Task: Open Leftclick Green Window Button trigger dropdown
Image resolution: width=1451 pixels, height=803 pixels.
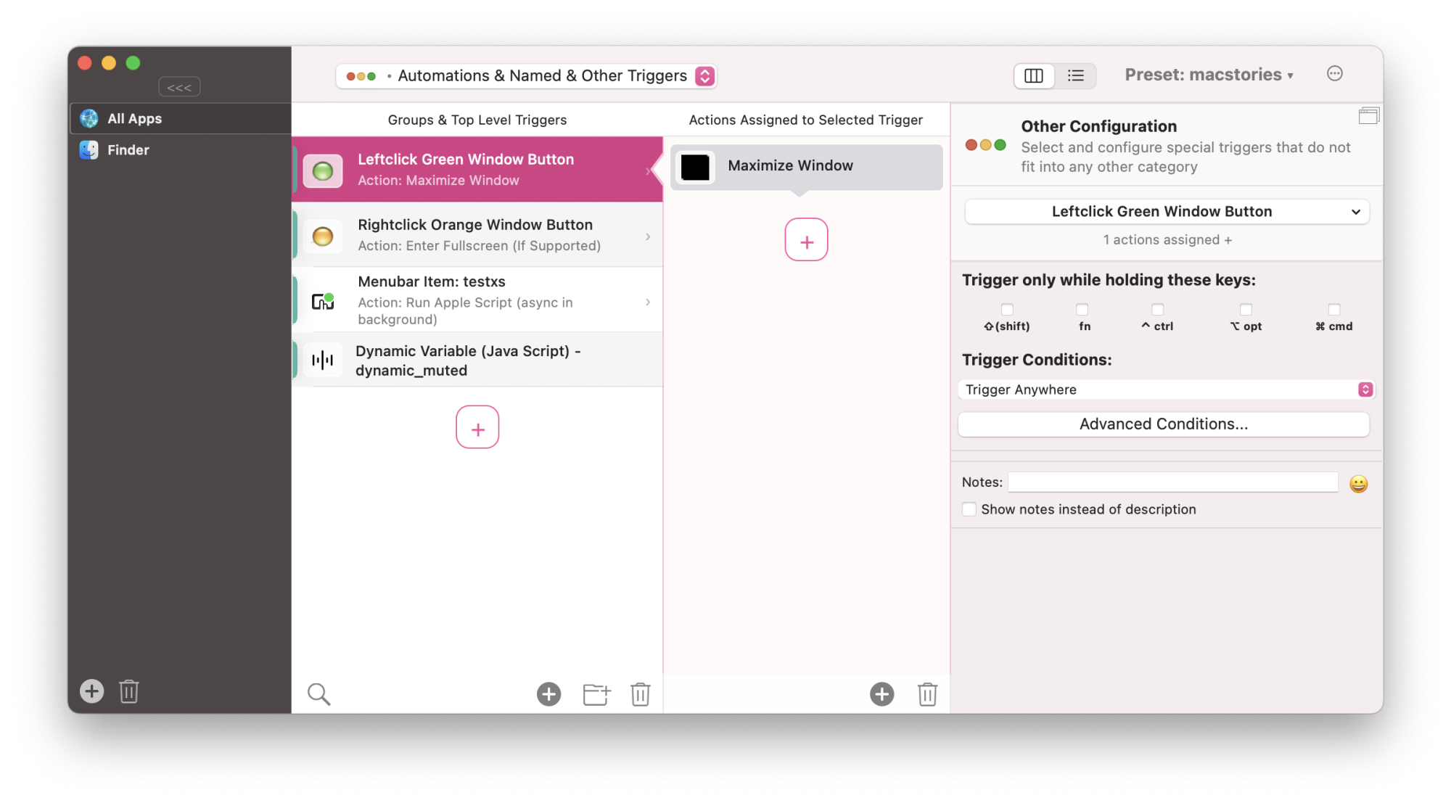Action: [x=1166, y=212]
